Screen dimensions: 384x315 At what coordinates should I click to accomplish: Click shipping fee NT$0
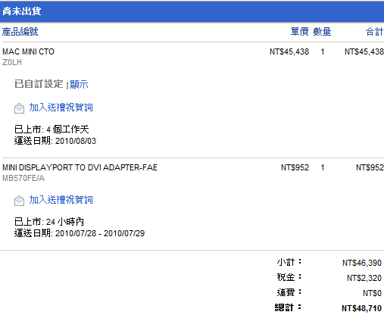coord(372,293)
